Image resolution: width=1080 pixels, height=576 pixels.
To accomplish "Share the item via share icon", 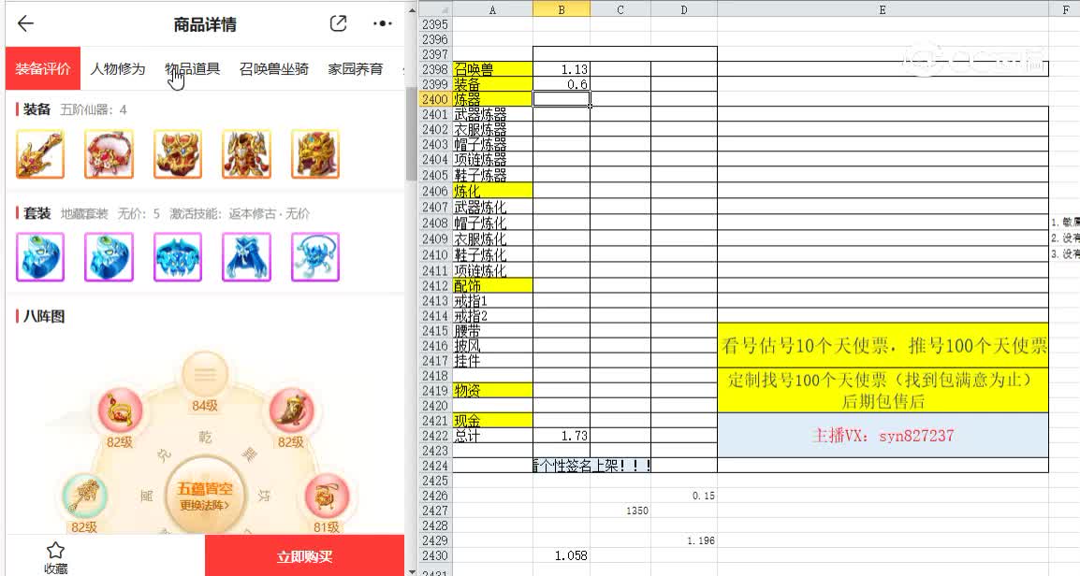I will [338, 23].
